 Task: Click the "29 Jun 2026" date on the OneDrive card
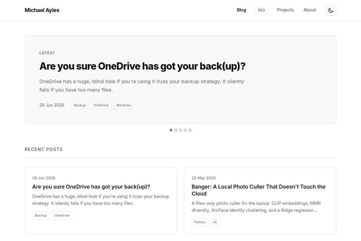pos(44,178)
